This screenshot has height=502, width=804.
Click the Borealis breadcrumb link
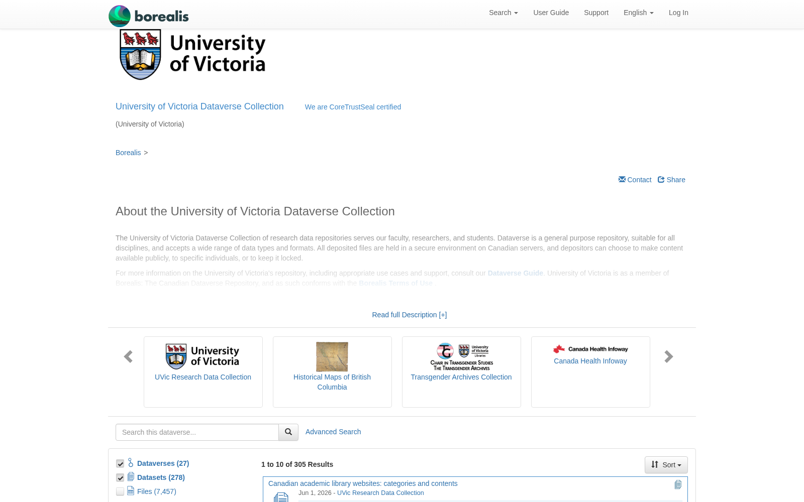pyautogui.click(x=128, y=153)
